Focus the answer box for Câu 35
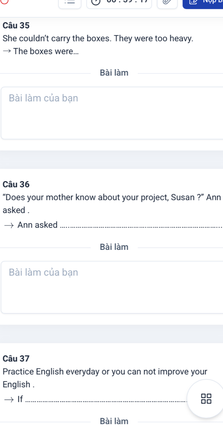This screenshot has width=223, height=432. (x=112, y=113)
